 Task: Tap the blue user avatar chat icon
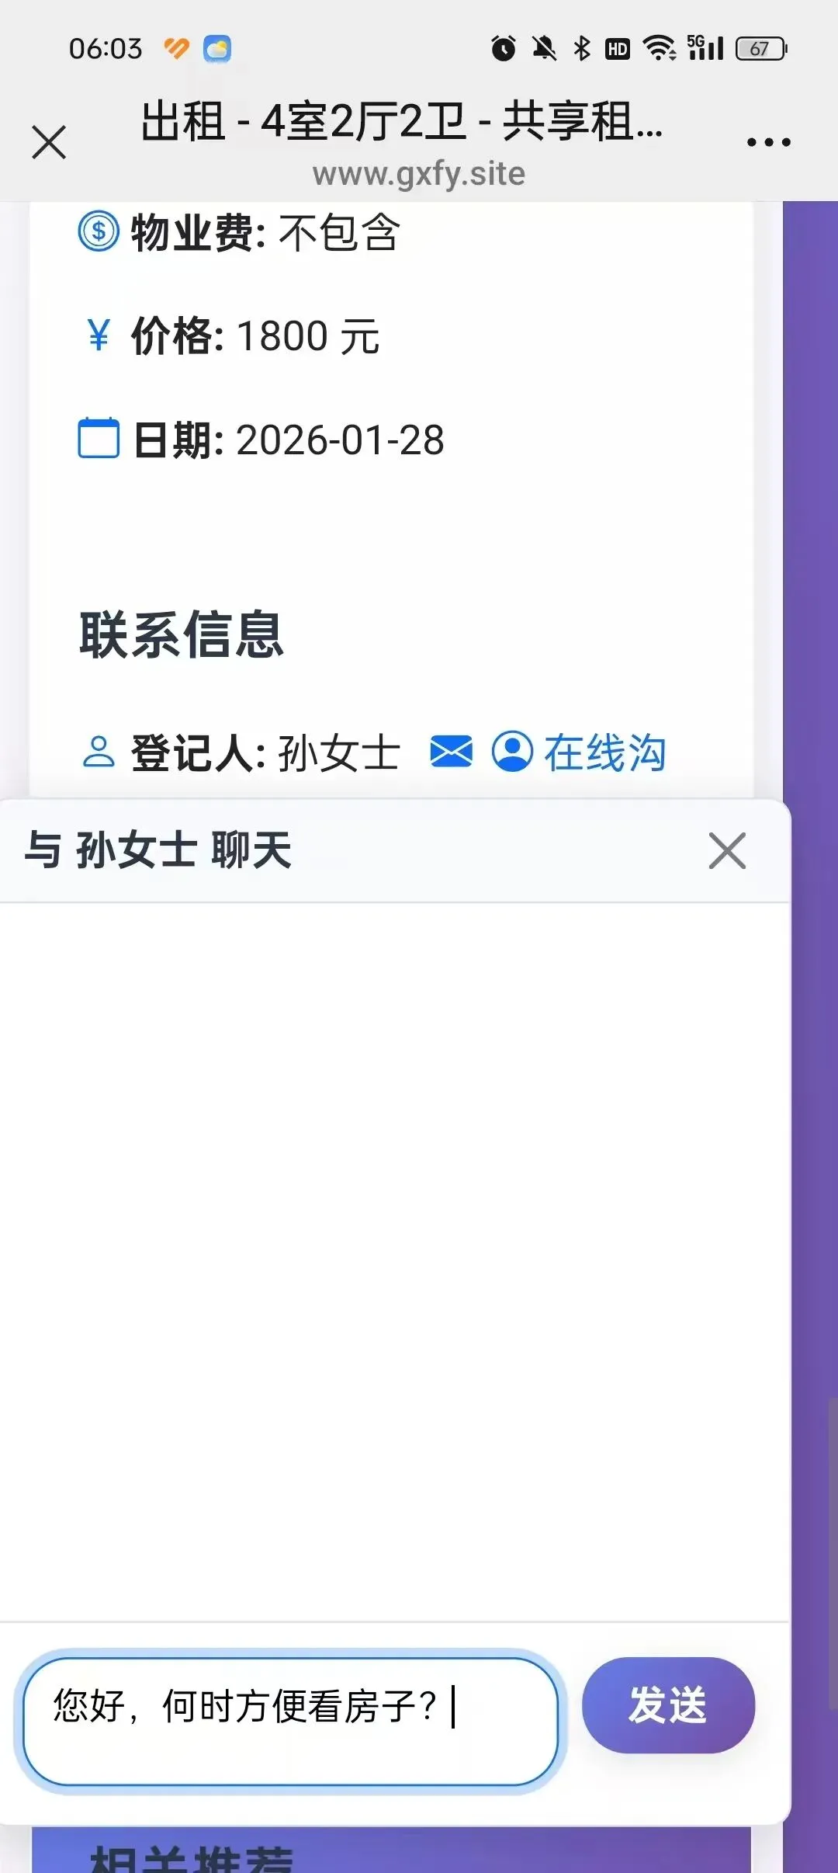pyautogui.click(x=512, y=752)
